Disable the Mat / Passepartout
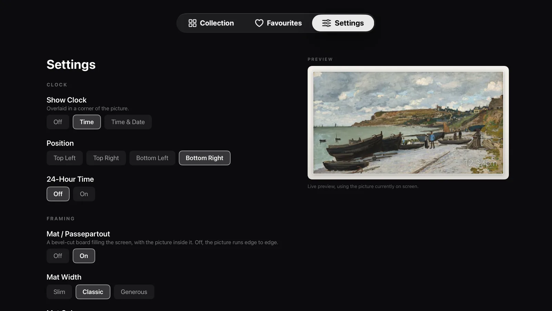 tap(58, 256)
